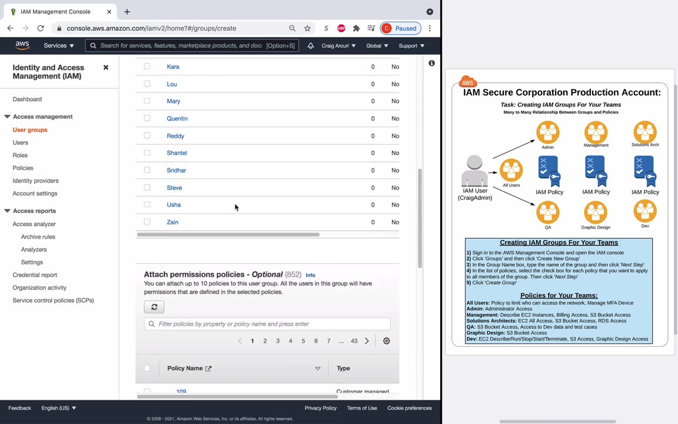Click the site lock icon in address bar
The width and height of the screenshot is (678, 424).
tap(59, 28)
